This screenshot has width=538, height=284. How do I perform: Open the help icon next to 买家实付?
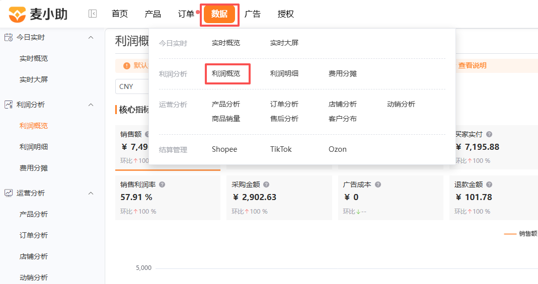(489, 134)
